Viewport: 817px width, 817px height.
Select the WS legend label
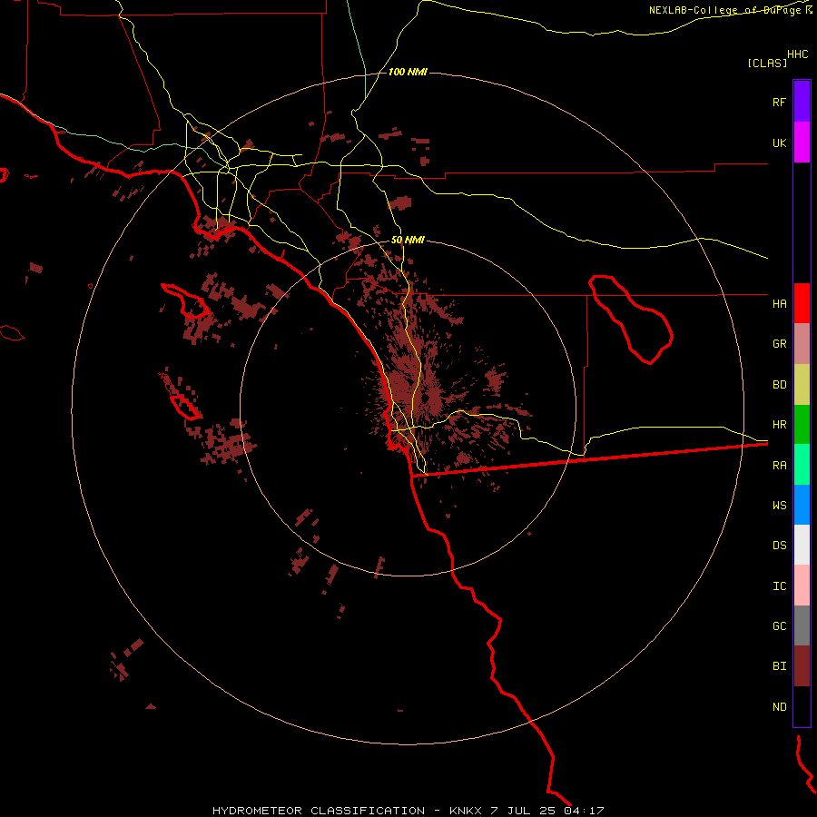[779, 505]
